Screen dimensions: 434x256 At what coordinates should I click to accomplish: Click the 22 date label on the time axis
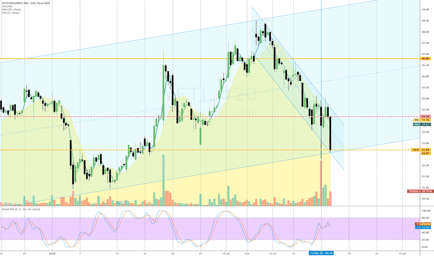173,253
